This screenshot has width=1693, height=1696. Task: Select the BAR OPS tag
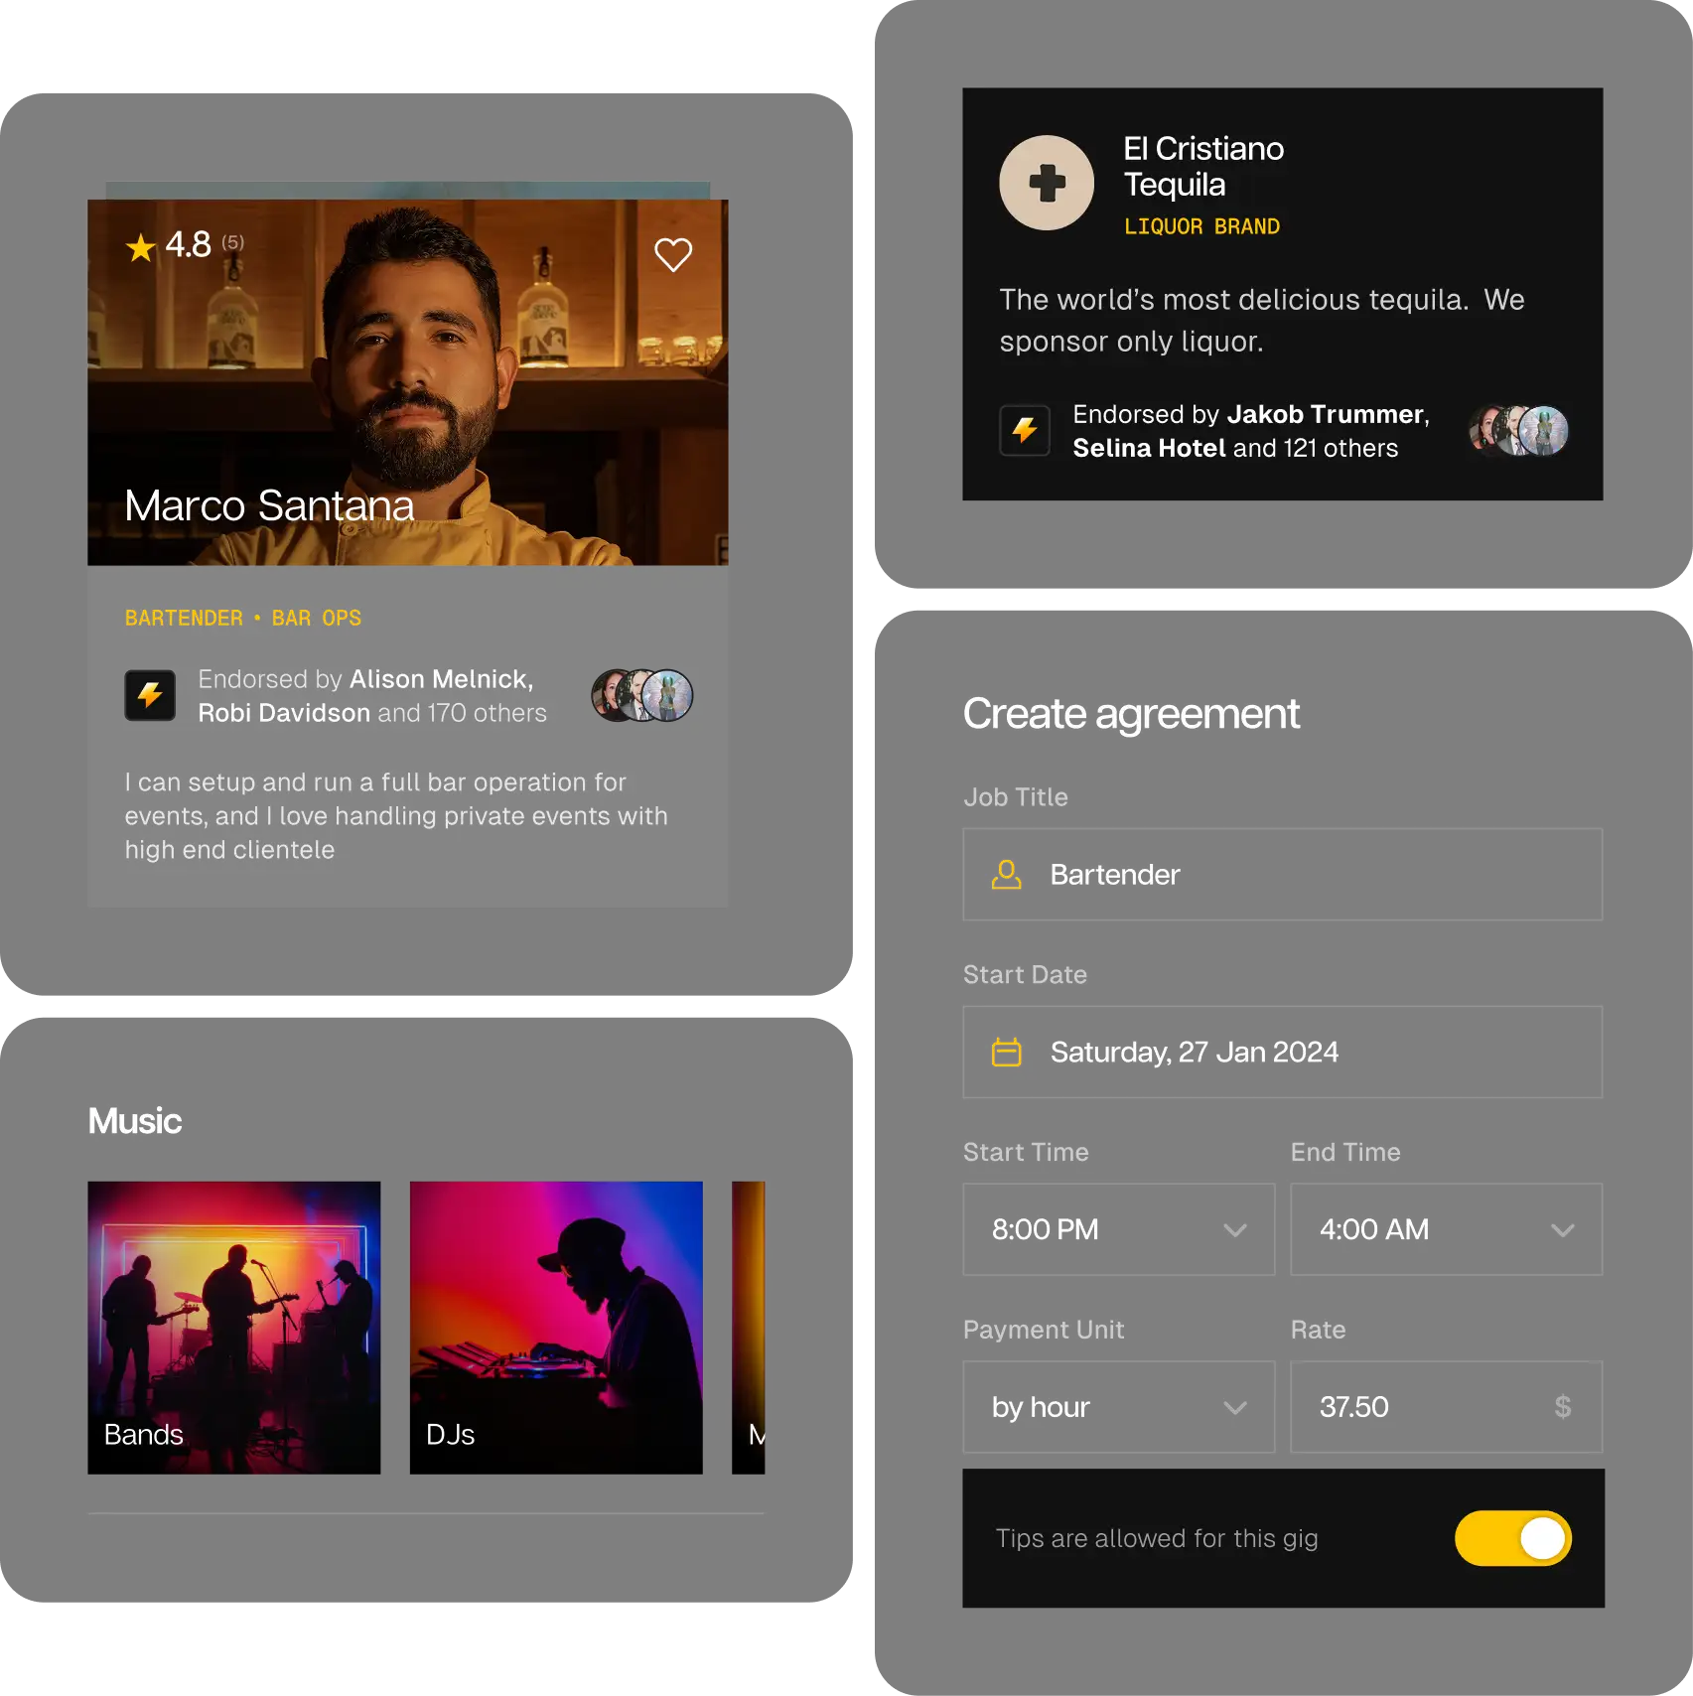coord(317,618)
